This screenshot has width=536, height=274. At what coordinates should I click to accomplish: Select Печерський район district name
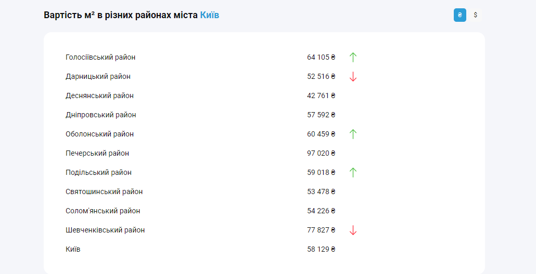[97, 153]
